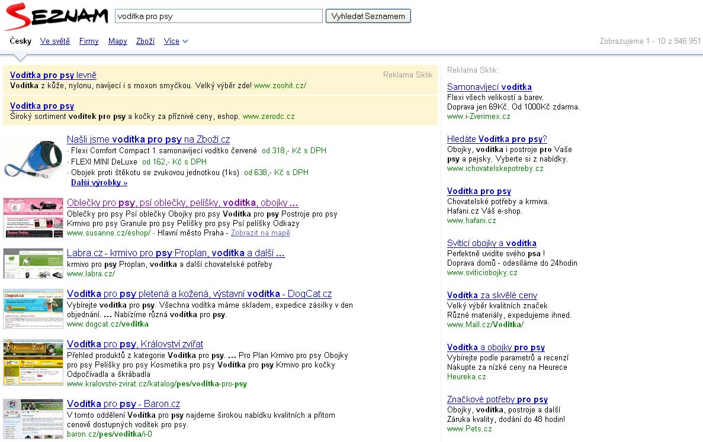Screen dimensions: 703x442
Task: Open sidebar ad 'Hledáte Vodítka pro psy?'
Action: 497,139
